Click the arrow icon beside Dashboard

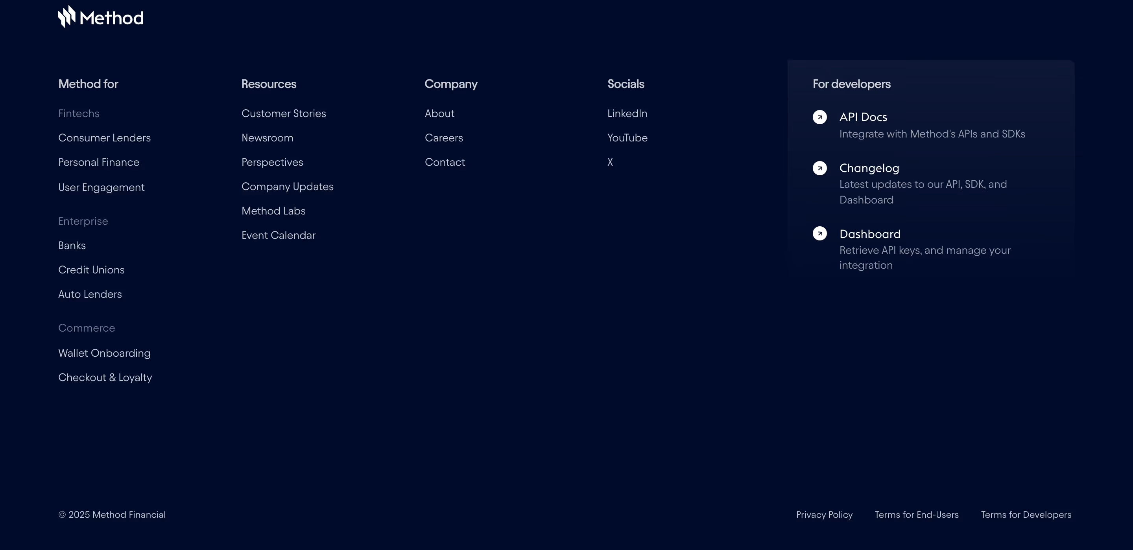(x=819, y=233)
